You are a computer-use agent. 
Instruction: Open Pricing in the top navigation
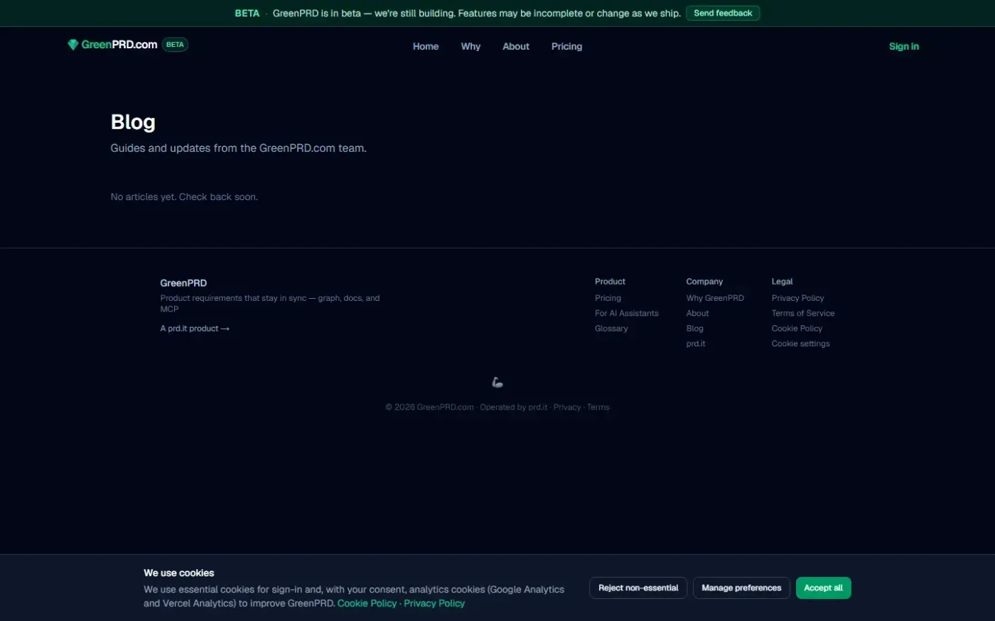[x=566, y=46]
